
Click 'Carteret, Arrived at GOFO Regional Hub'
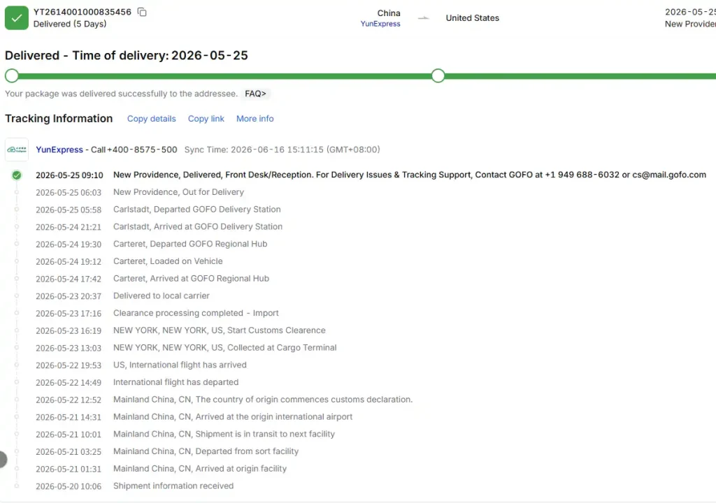191,279
